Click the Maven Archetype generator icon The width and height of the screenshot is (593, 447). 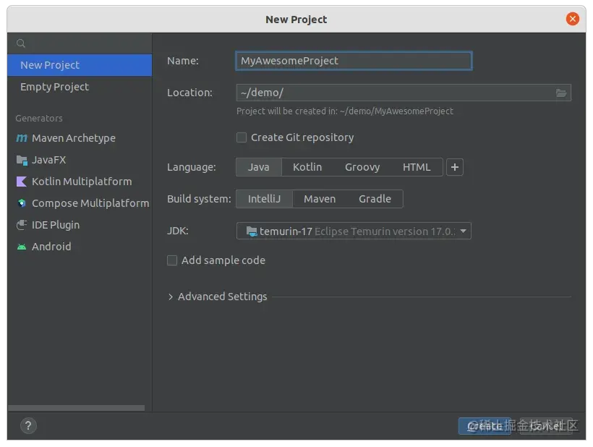[x=22, y=138]
